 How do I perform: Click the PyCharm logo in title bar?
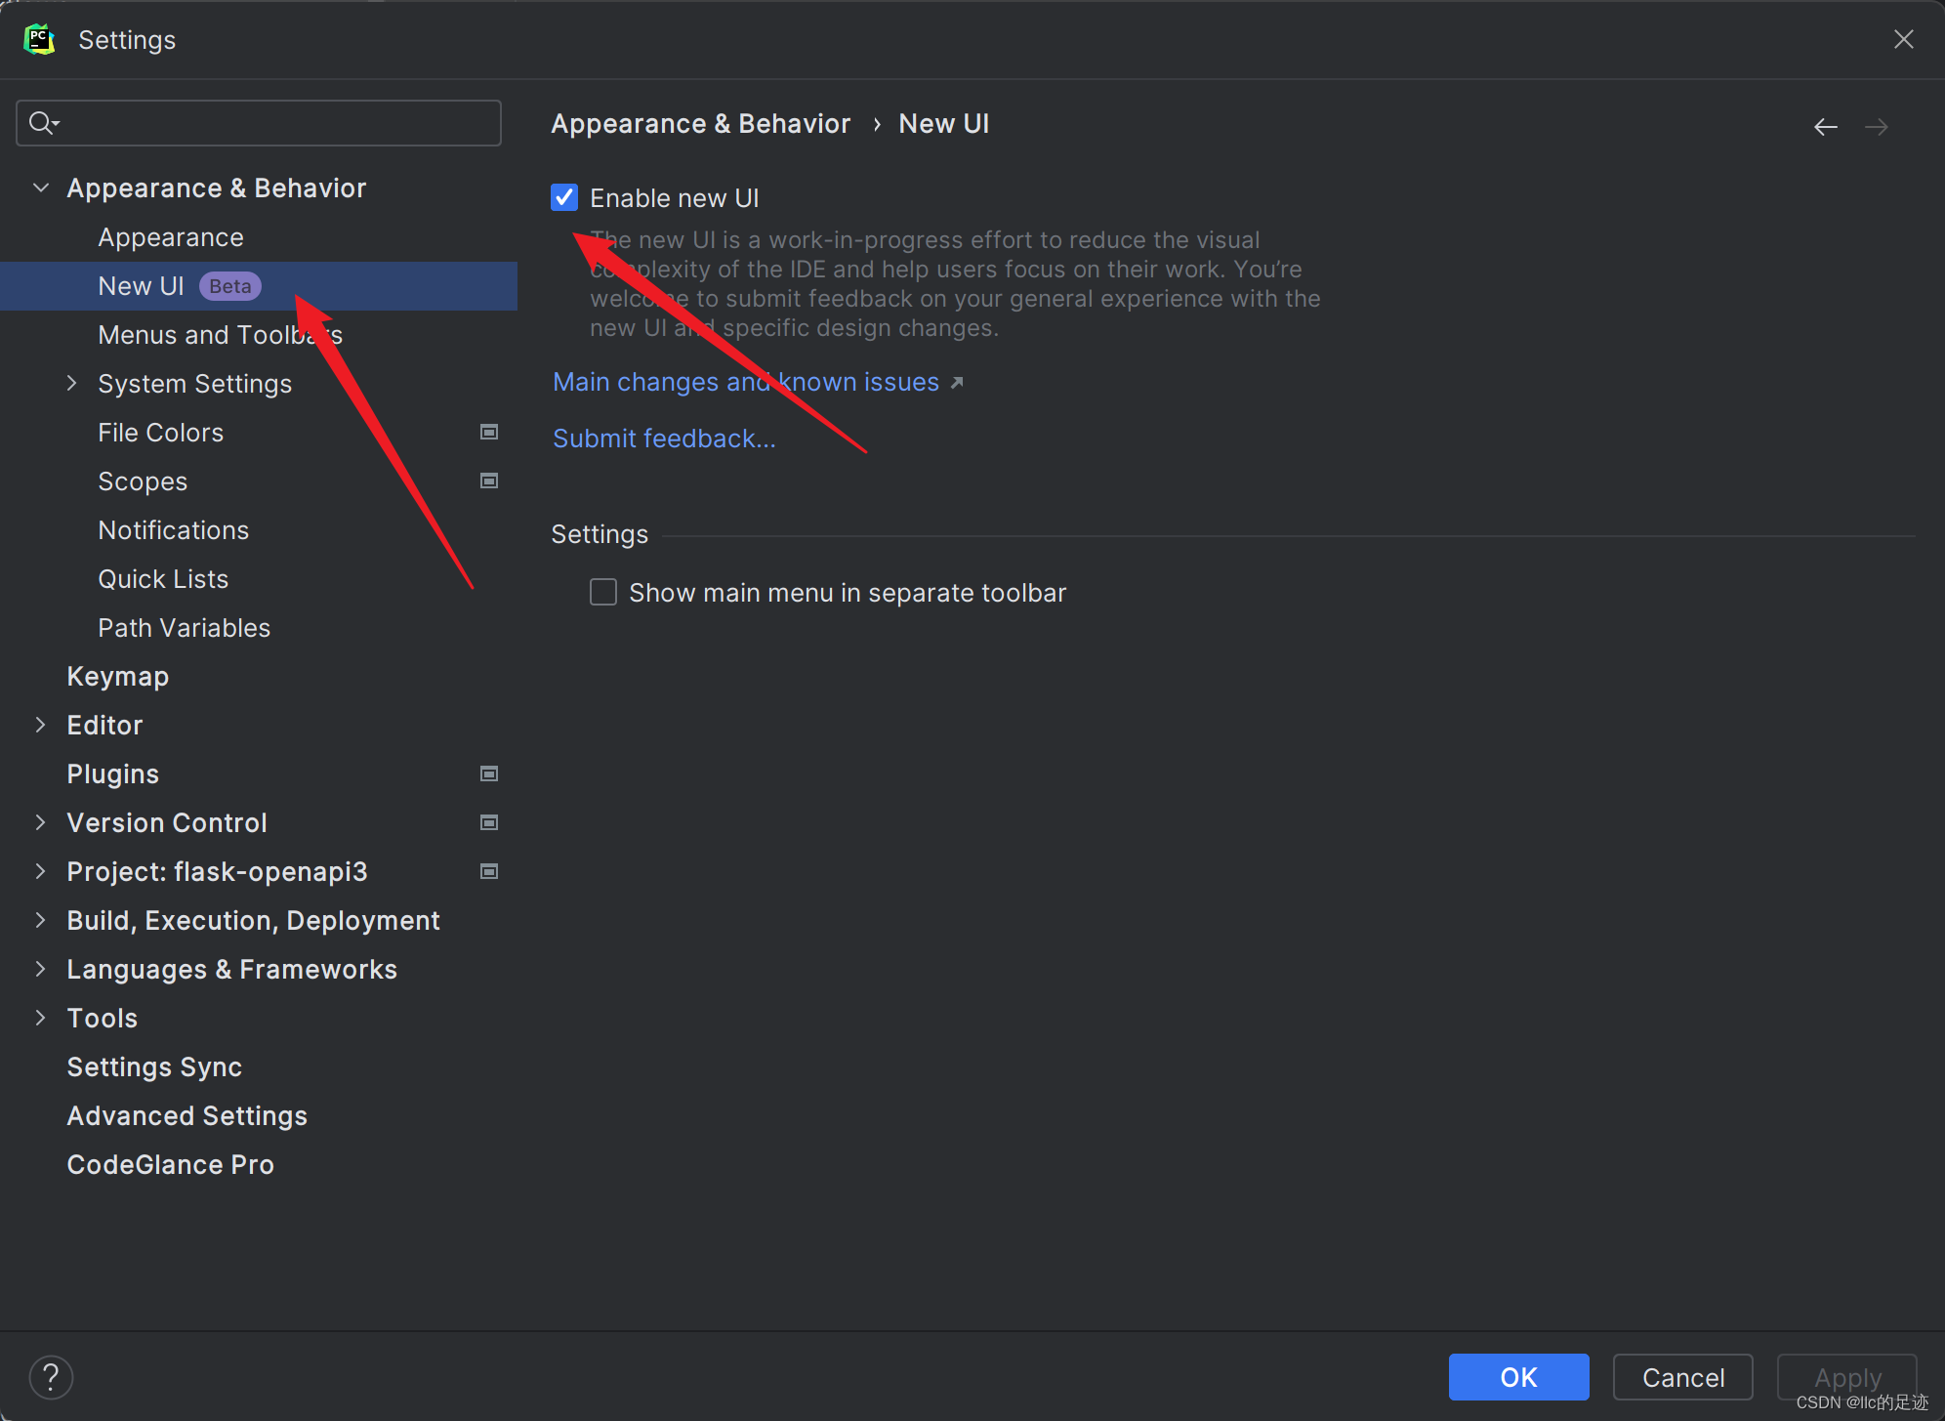(39, 39)
